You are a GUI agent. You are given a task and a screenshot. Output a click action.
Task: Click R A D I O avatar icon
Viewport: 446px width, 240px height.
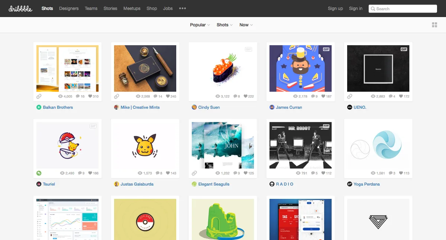[272, 184]
